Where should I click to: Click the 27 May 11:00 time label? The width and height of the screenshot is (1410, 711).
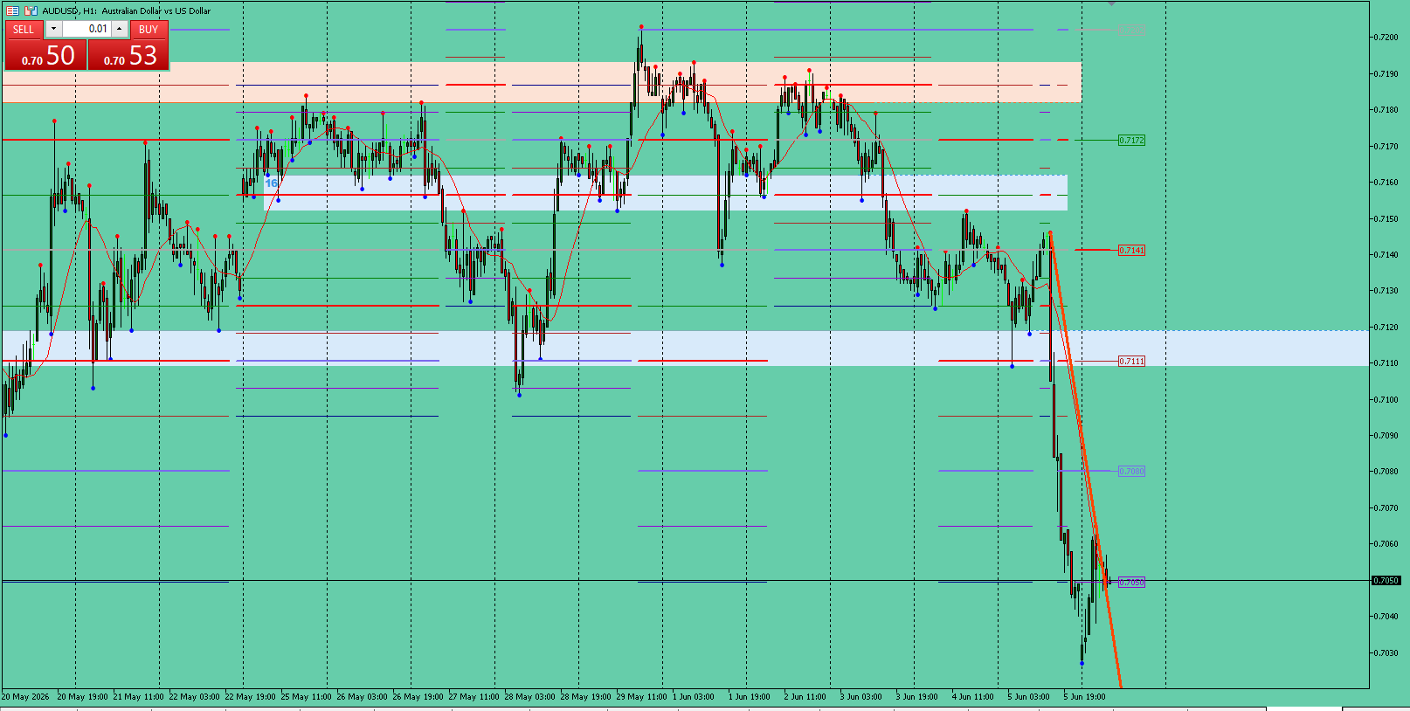pyautogui.click(x=473, y=697)
